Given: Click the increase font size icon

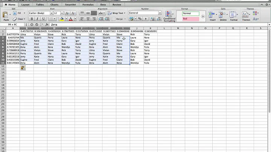Looking at the screenshot, I should [67, 13].
